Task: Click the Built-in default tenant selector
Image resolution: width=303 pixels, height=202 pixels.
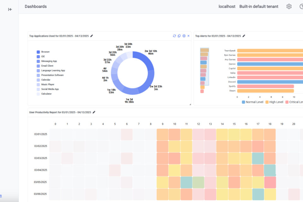Action: click(x=258, y=7)
